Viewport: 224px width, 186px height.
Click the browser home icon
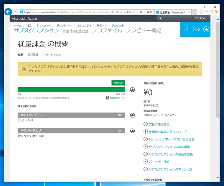(201, 12)
